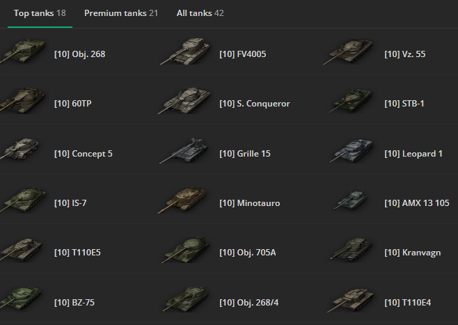Select the "[10] FV4005" label
458x325 pixels.
243,54
